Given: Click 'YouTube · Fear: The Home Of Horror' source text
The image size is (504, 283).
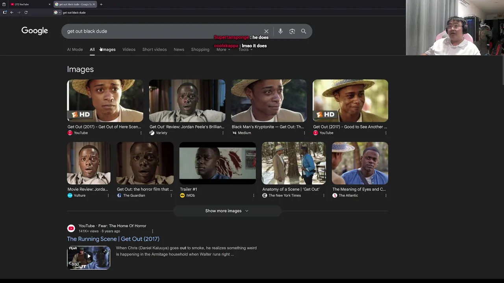Looking at the screenshot, I should pyautogui.click(x=112, y=226).
